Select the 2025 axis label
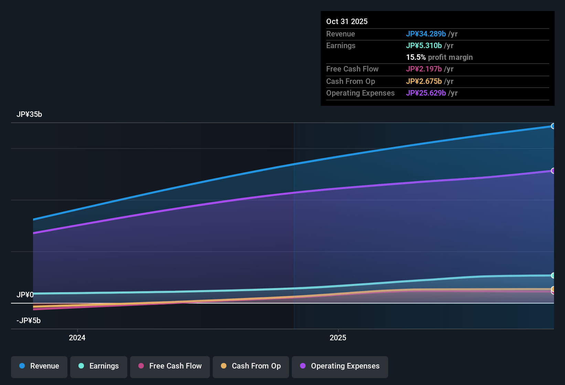The height and width of the screenshot is (385, 565). coord(338,338)
